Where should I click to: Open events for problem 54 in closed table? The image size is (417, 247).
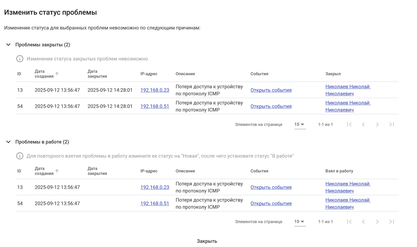click(x=271, y=106)
